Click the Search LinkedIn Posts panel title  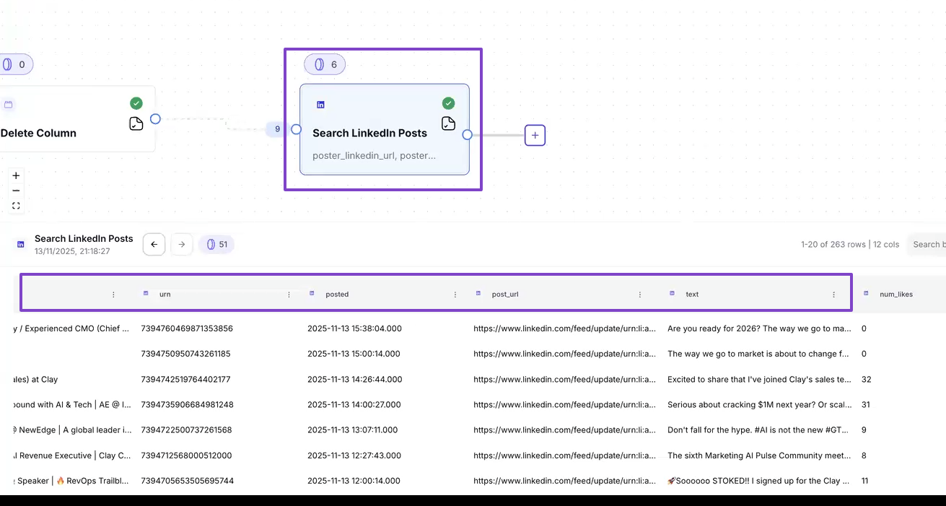tap(84, 238)
